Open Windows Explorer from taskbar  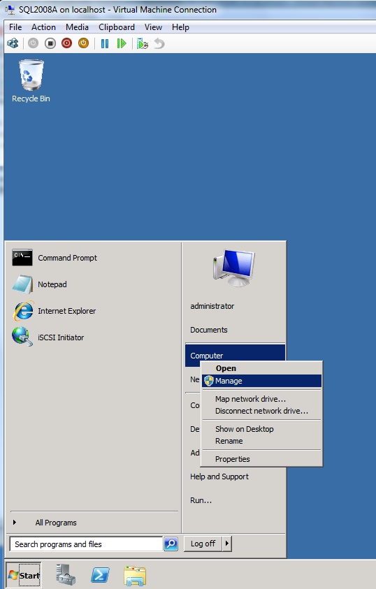(134, 576)
